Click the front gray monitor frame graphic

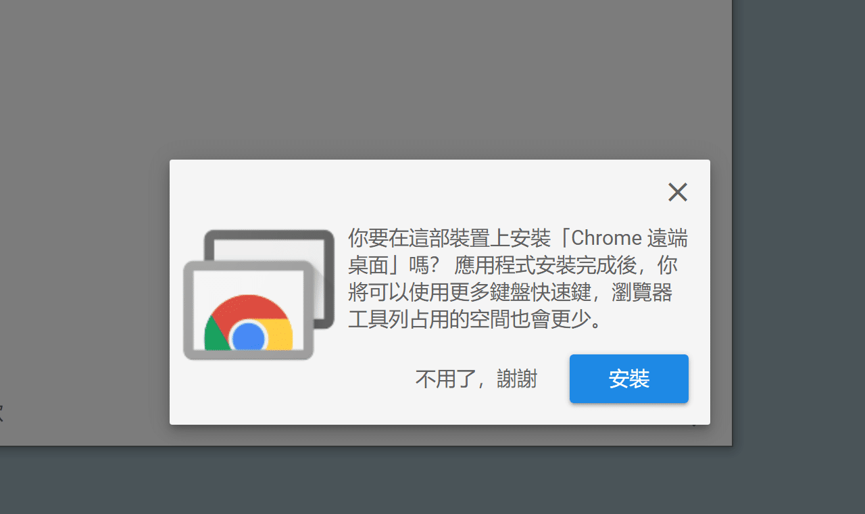tap(249, 310)
